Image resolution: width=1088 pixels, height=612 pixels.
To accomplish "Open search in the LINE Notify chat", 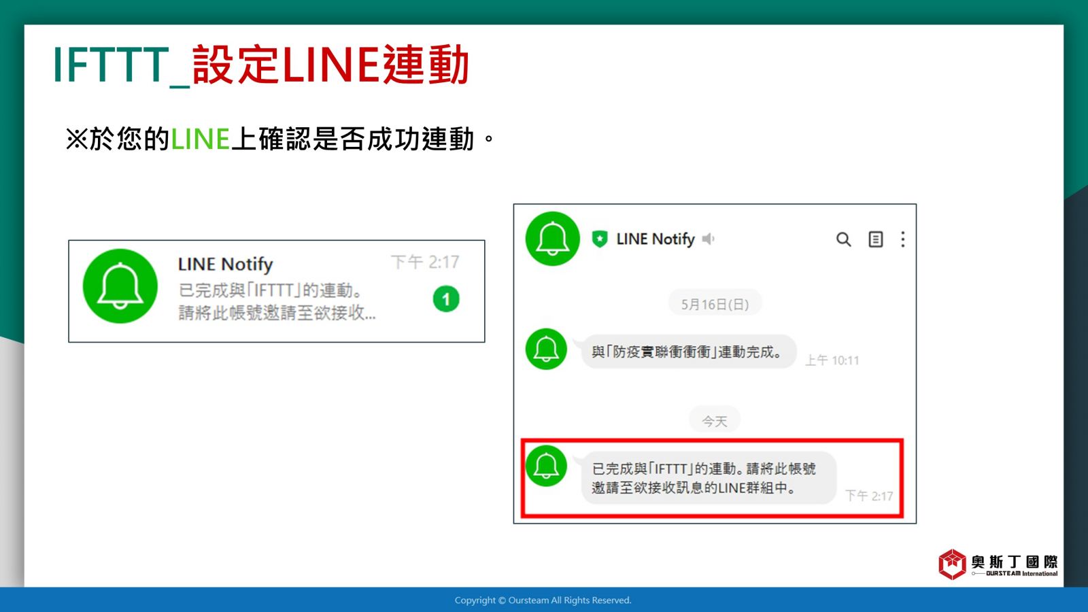I will (x=843, y=239).
